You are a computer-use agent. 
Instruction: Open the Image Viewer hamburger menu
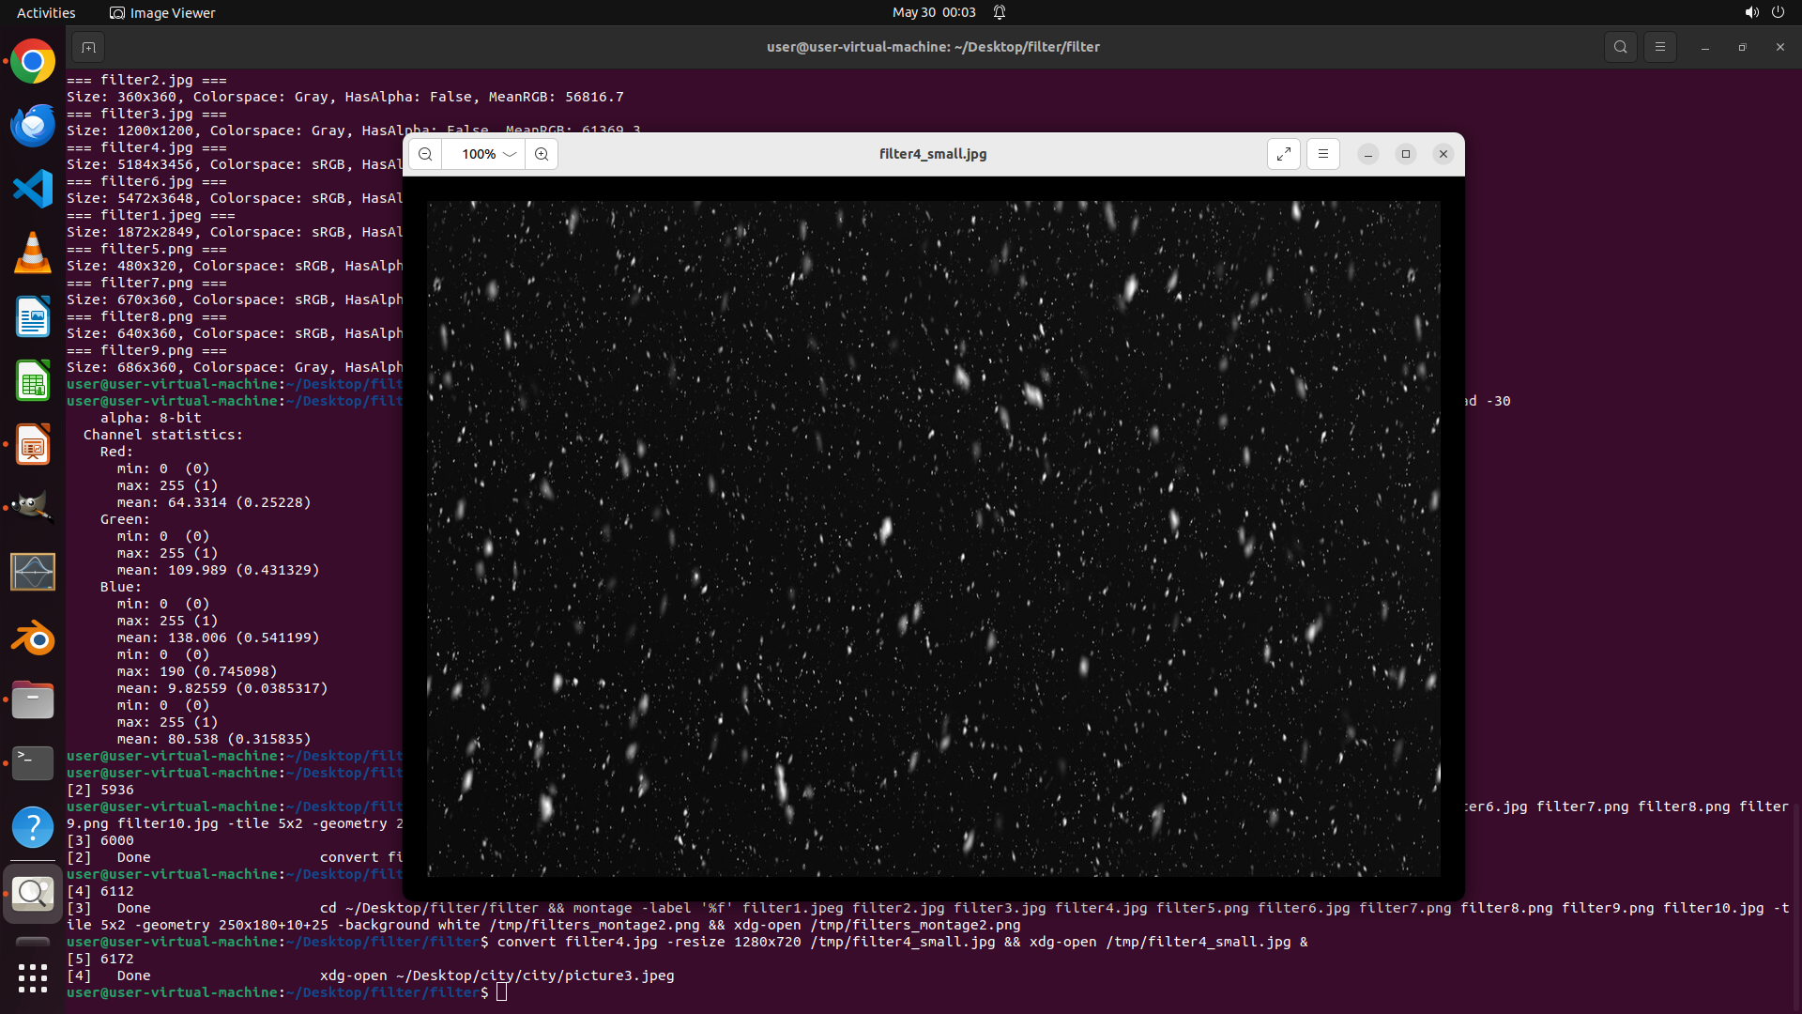click(x=1323, y=154)
